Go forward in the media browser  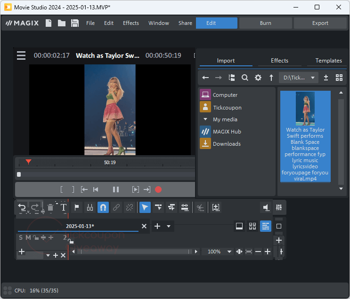coord(218,78)
